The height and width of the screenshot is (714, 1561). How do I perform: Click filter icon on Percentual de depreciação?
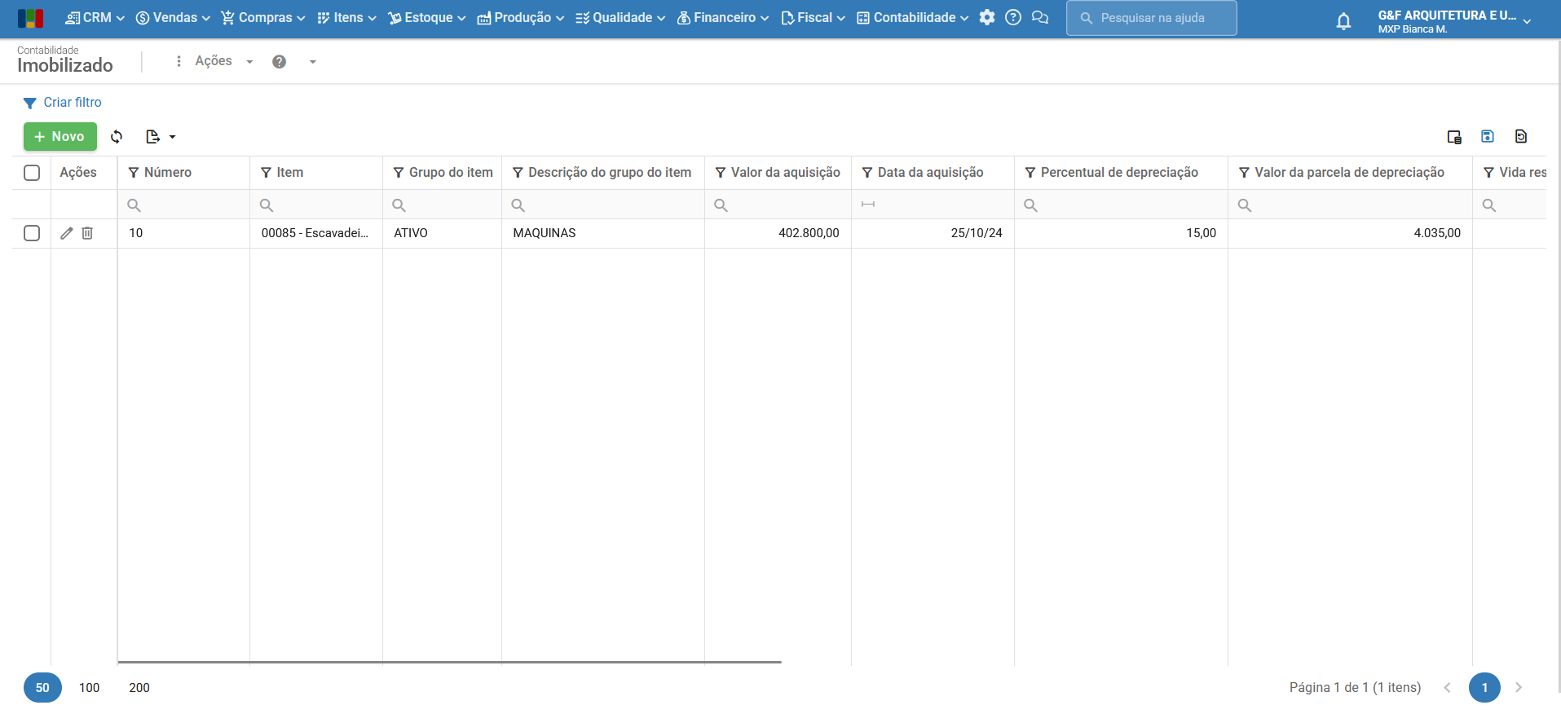pyautogui.click(x=1030, y=173)
